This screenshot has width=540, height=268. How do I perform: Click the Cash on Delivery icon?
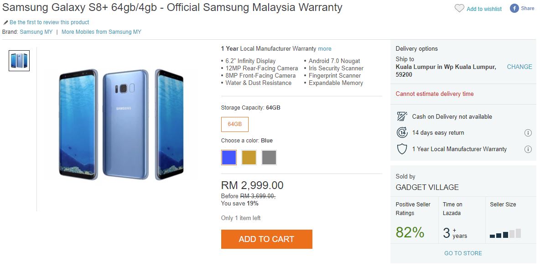pyautogui.click(x=402, y=116)
